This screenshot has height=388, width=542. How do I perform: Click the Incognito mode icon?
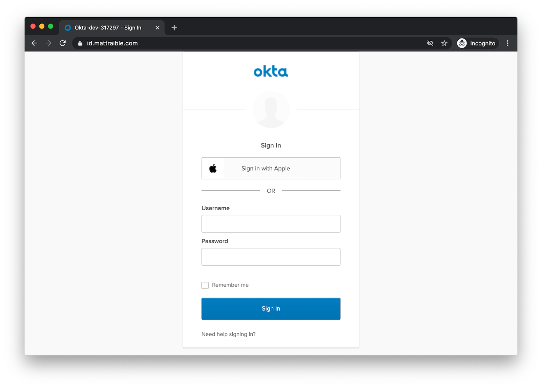(462, 43)
